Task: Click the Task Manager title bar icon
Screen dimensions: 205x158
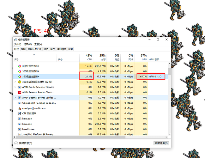Action: (16, 39)
